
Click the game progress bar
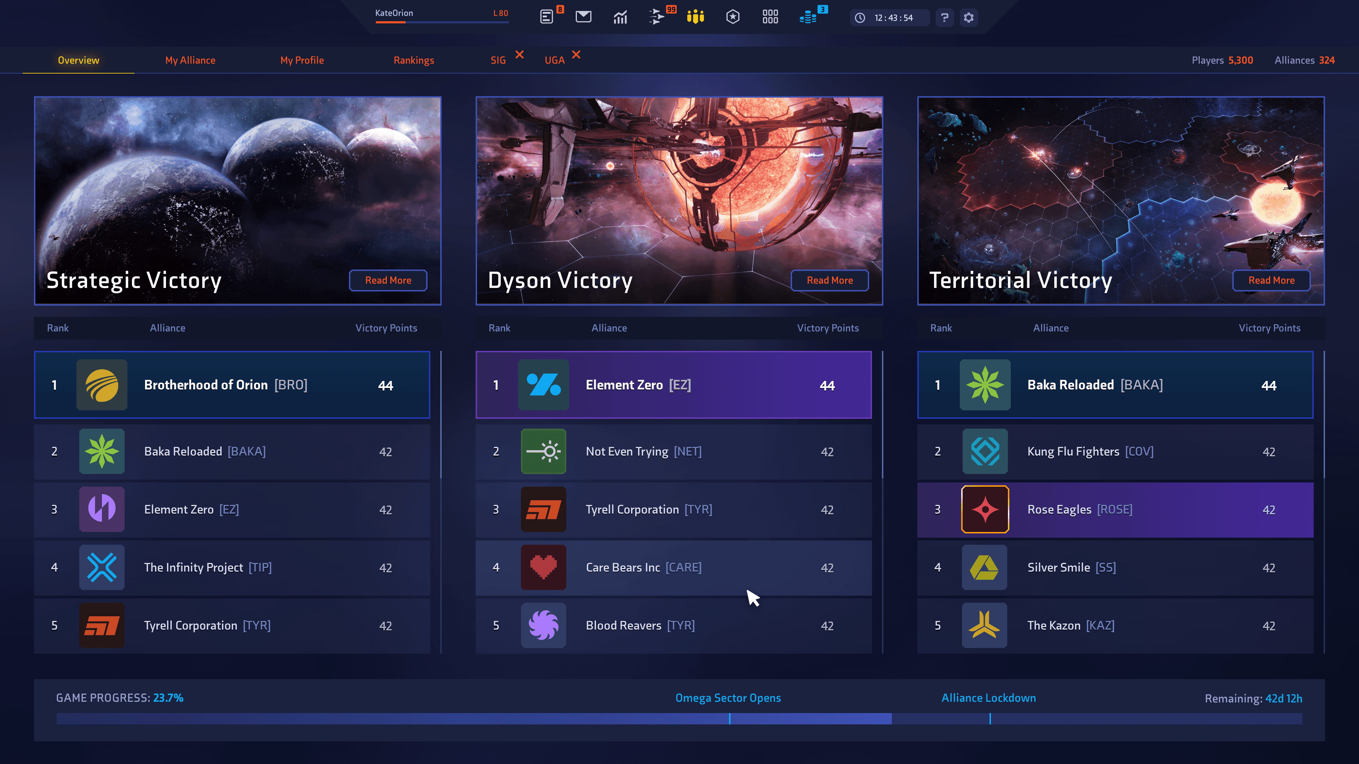(679, 719)
